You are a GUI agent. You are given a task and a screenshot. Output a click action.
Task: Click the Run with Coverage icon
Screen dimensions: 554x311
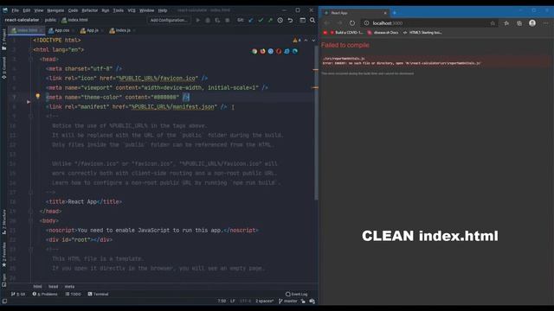217,20
